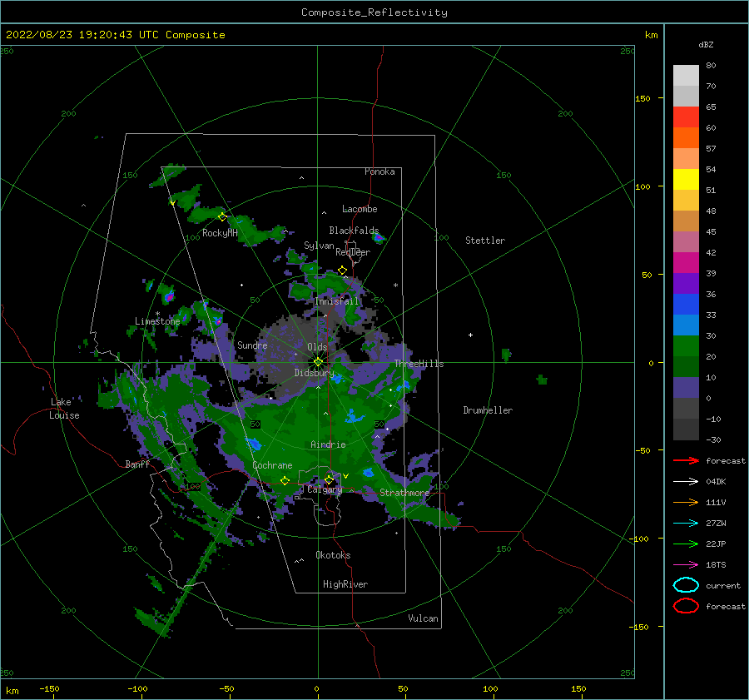749x700 pixels.
Task: Click the Ponoka label
Action: click(379, 171)
